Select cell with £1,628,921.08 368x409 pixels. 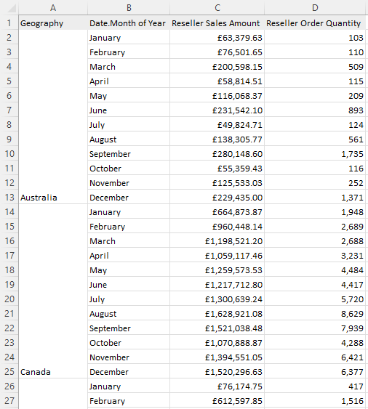217,314
